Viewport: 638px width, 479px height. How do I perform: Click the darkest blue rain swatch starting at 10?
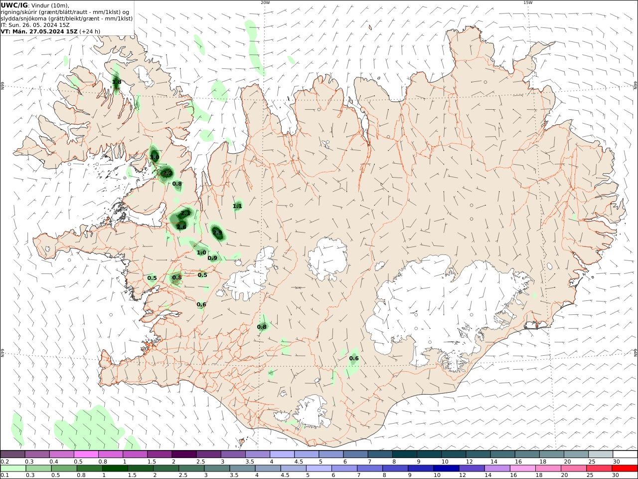pyautogui.click(x=446, y=469)
